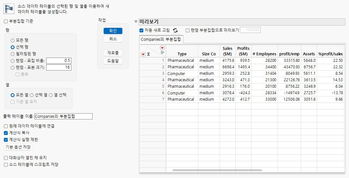Click the Profits ($M) column header
Image resolution: width=349 pixels, height=178 pixels.
click(x=243, y=51)
